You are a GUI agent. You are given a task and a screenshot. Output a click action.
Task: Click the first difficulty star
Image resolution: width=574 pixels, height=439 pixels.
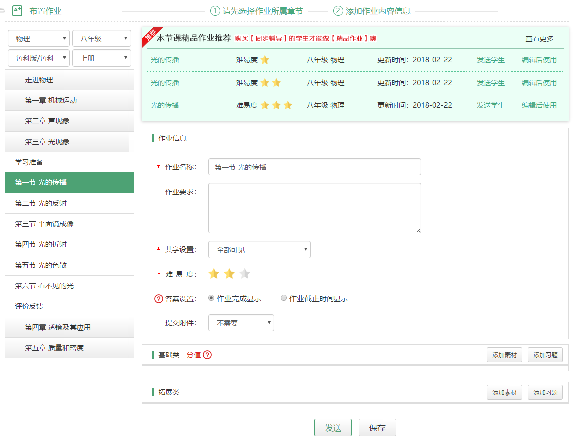point(214,274)
